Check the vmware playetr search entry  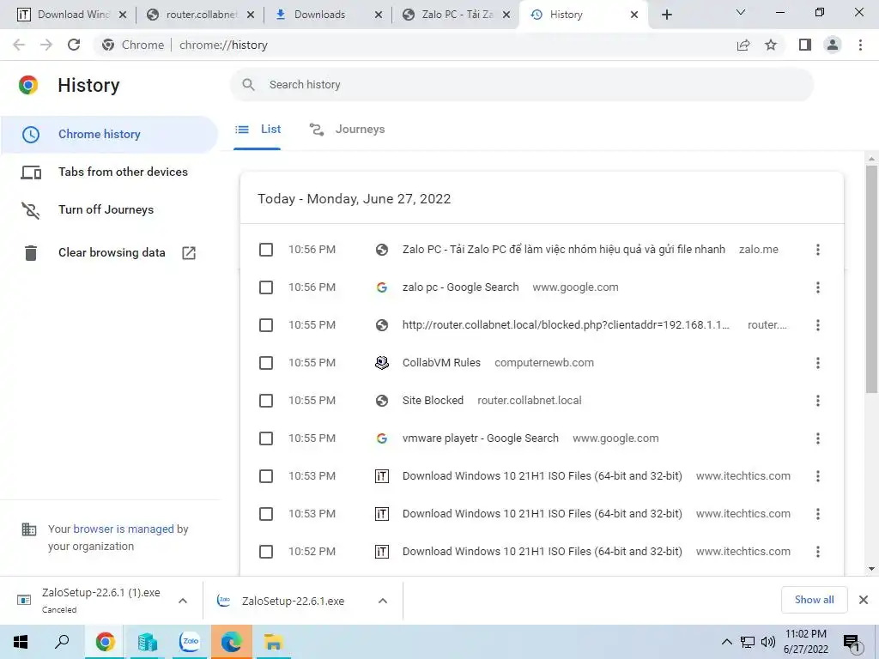point(266,438)
